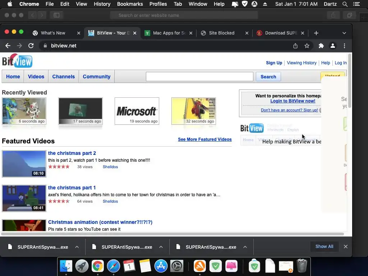The height and width of the screenshot is (276, 368).
Task: Reload the bitview.net page
Action: tap(31, 46)
